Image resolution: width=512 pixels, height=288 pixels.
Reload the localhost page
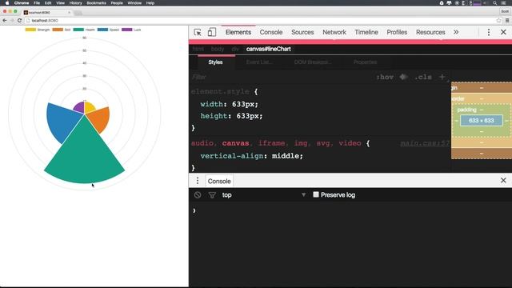(19, 20)
